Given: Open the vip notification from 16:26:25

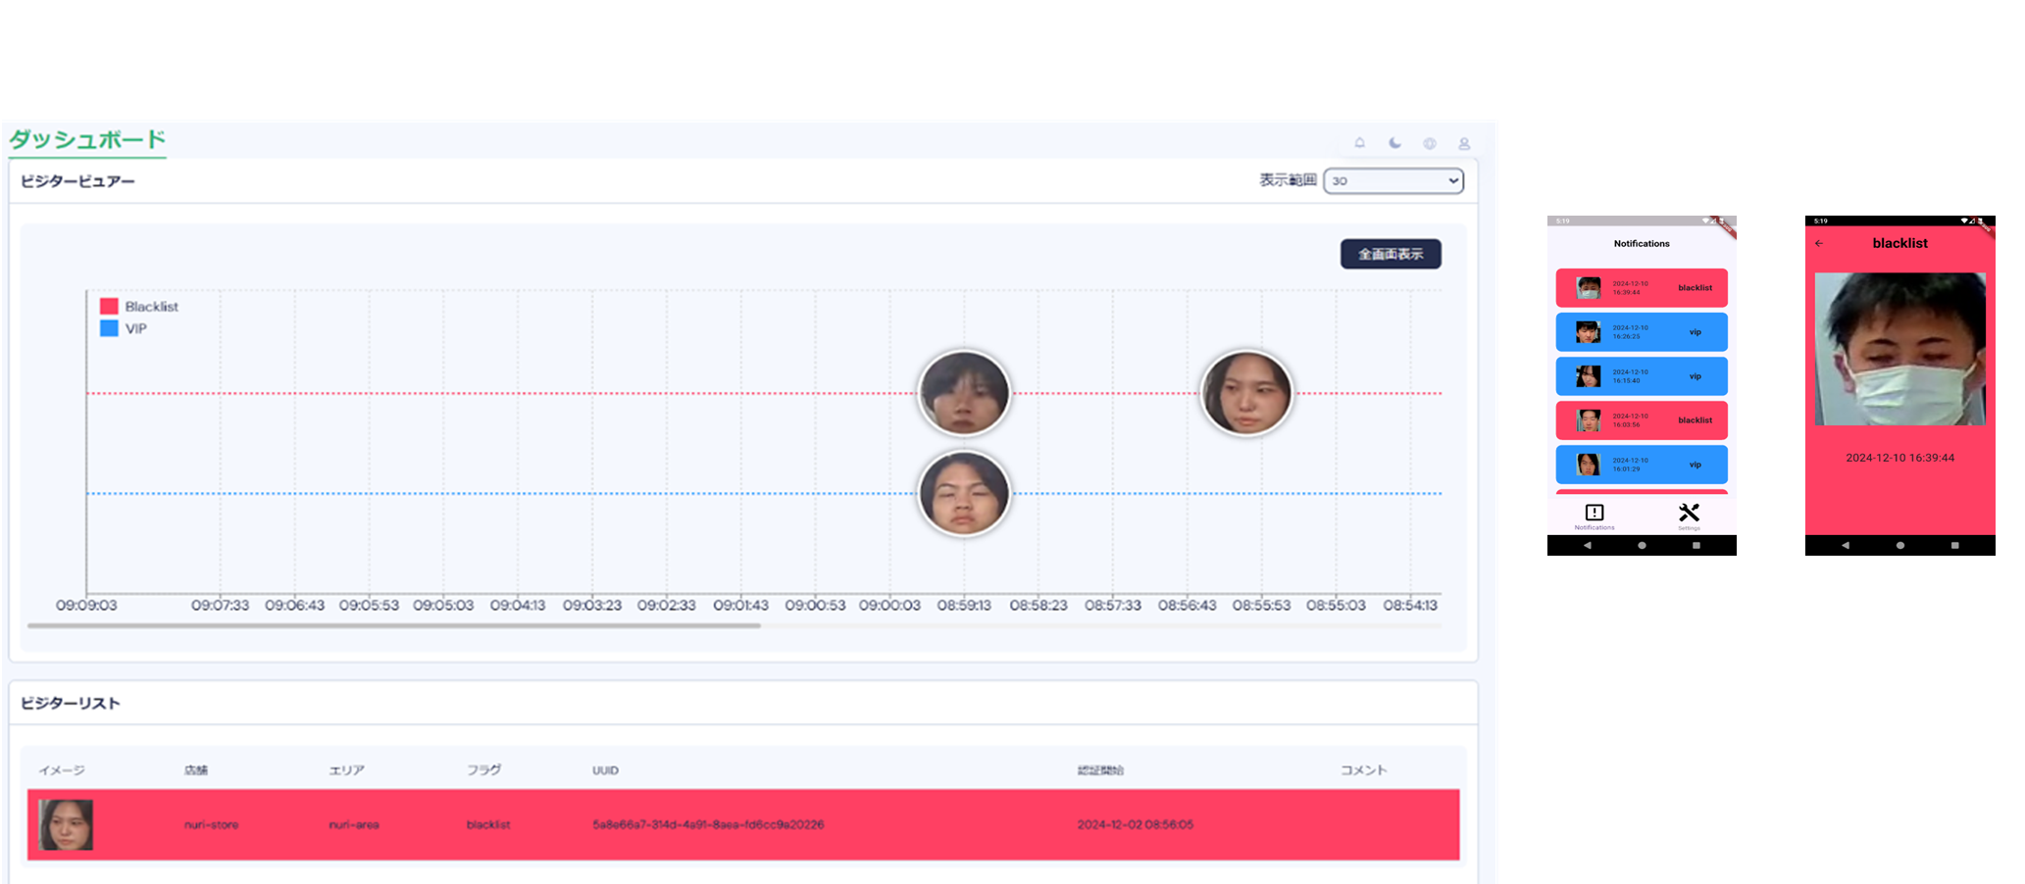Looking at the screenshot, I should pyautogui.click(x=1641, y=332).
